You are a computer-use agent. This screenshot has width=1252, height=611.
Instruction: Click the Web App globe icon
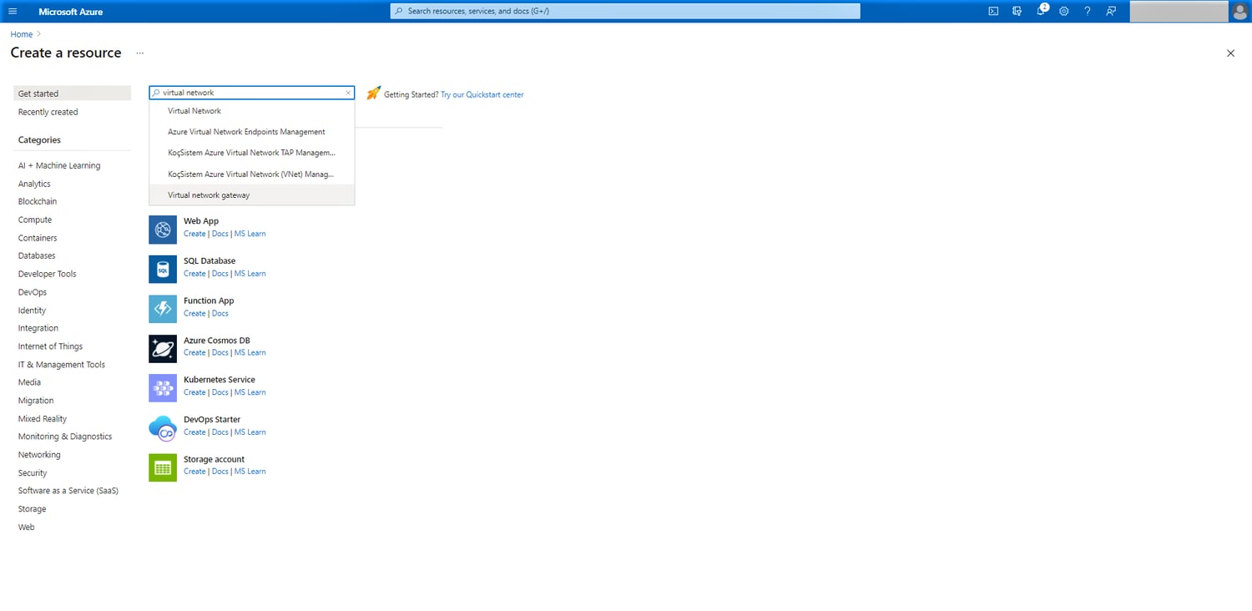[163, 230]
